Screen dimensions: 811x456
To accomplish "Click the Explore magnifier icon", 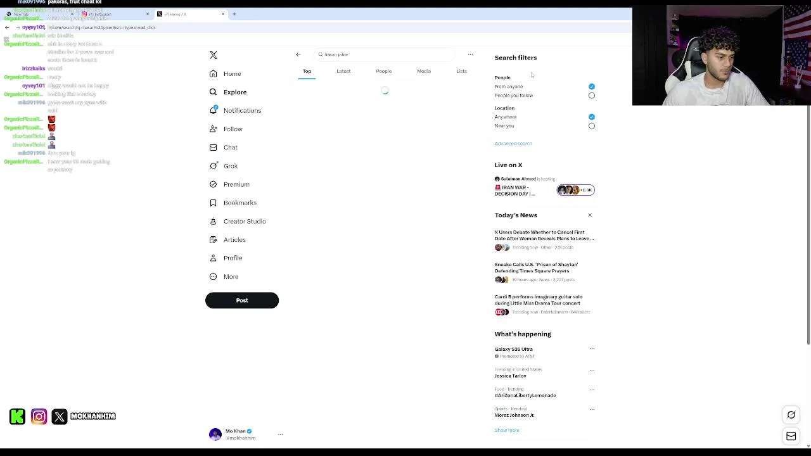I will tap(214, 92).
